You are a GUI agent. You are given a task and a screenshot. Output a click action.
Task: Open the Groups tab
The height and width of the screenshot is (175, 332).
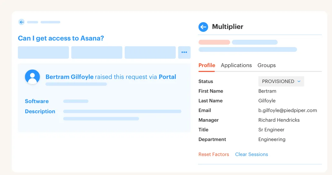point(267,65)
